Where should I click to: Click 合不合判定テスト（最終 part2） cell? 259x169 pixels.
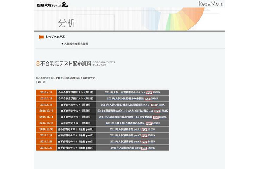[x=76, y=136]
